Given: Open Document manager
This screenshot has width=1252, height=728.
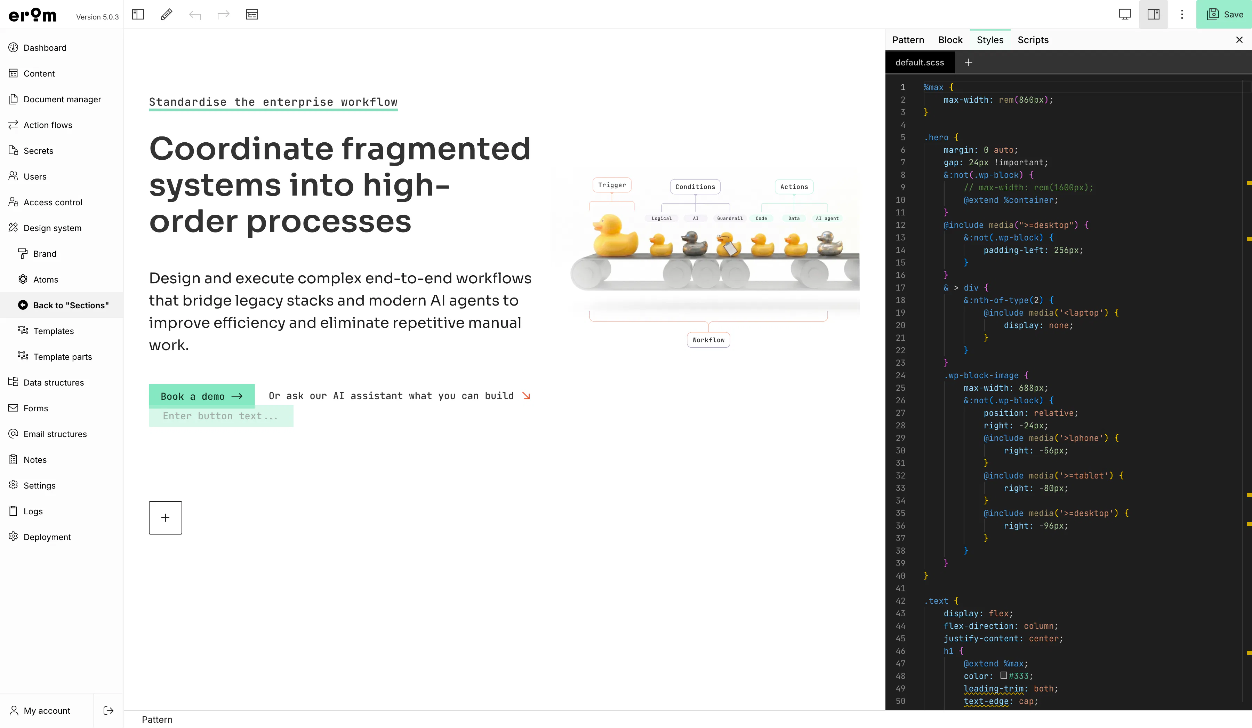Looking at the screenshot, I should [x=62, y=100].
